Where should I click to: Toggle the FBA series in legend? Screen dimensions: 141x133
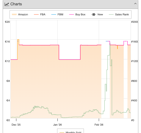point(40,14)
